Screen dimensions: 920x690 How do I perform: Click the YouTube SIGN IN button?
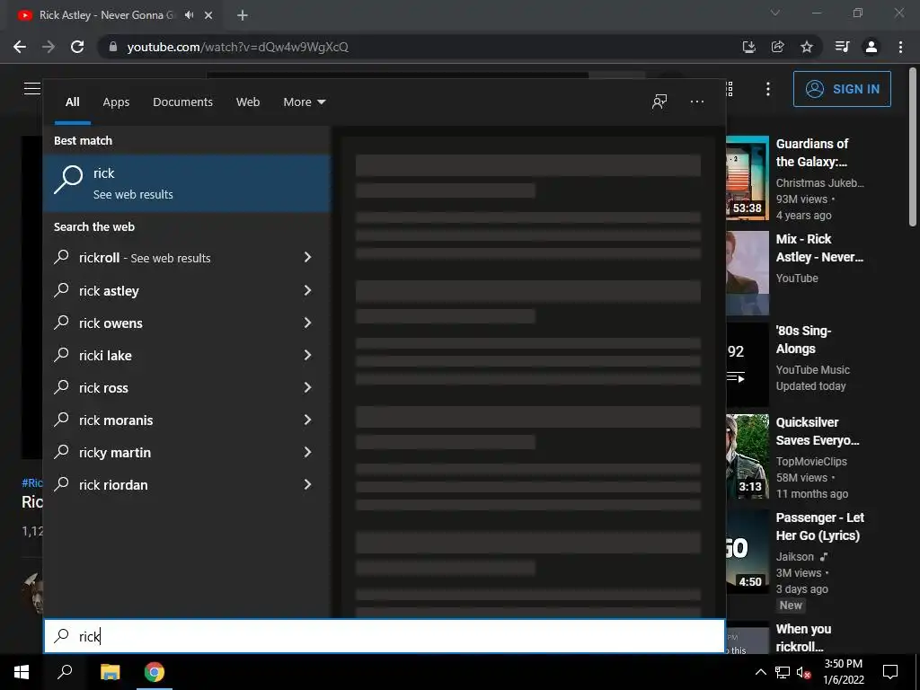[842, 89]
